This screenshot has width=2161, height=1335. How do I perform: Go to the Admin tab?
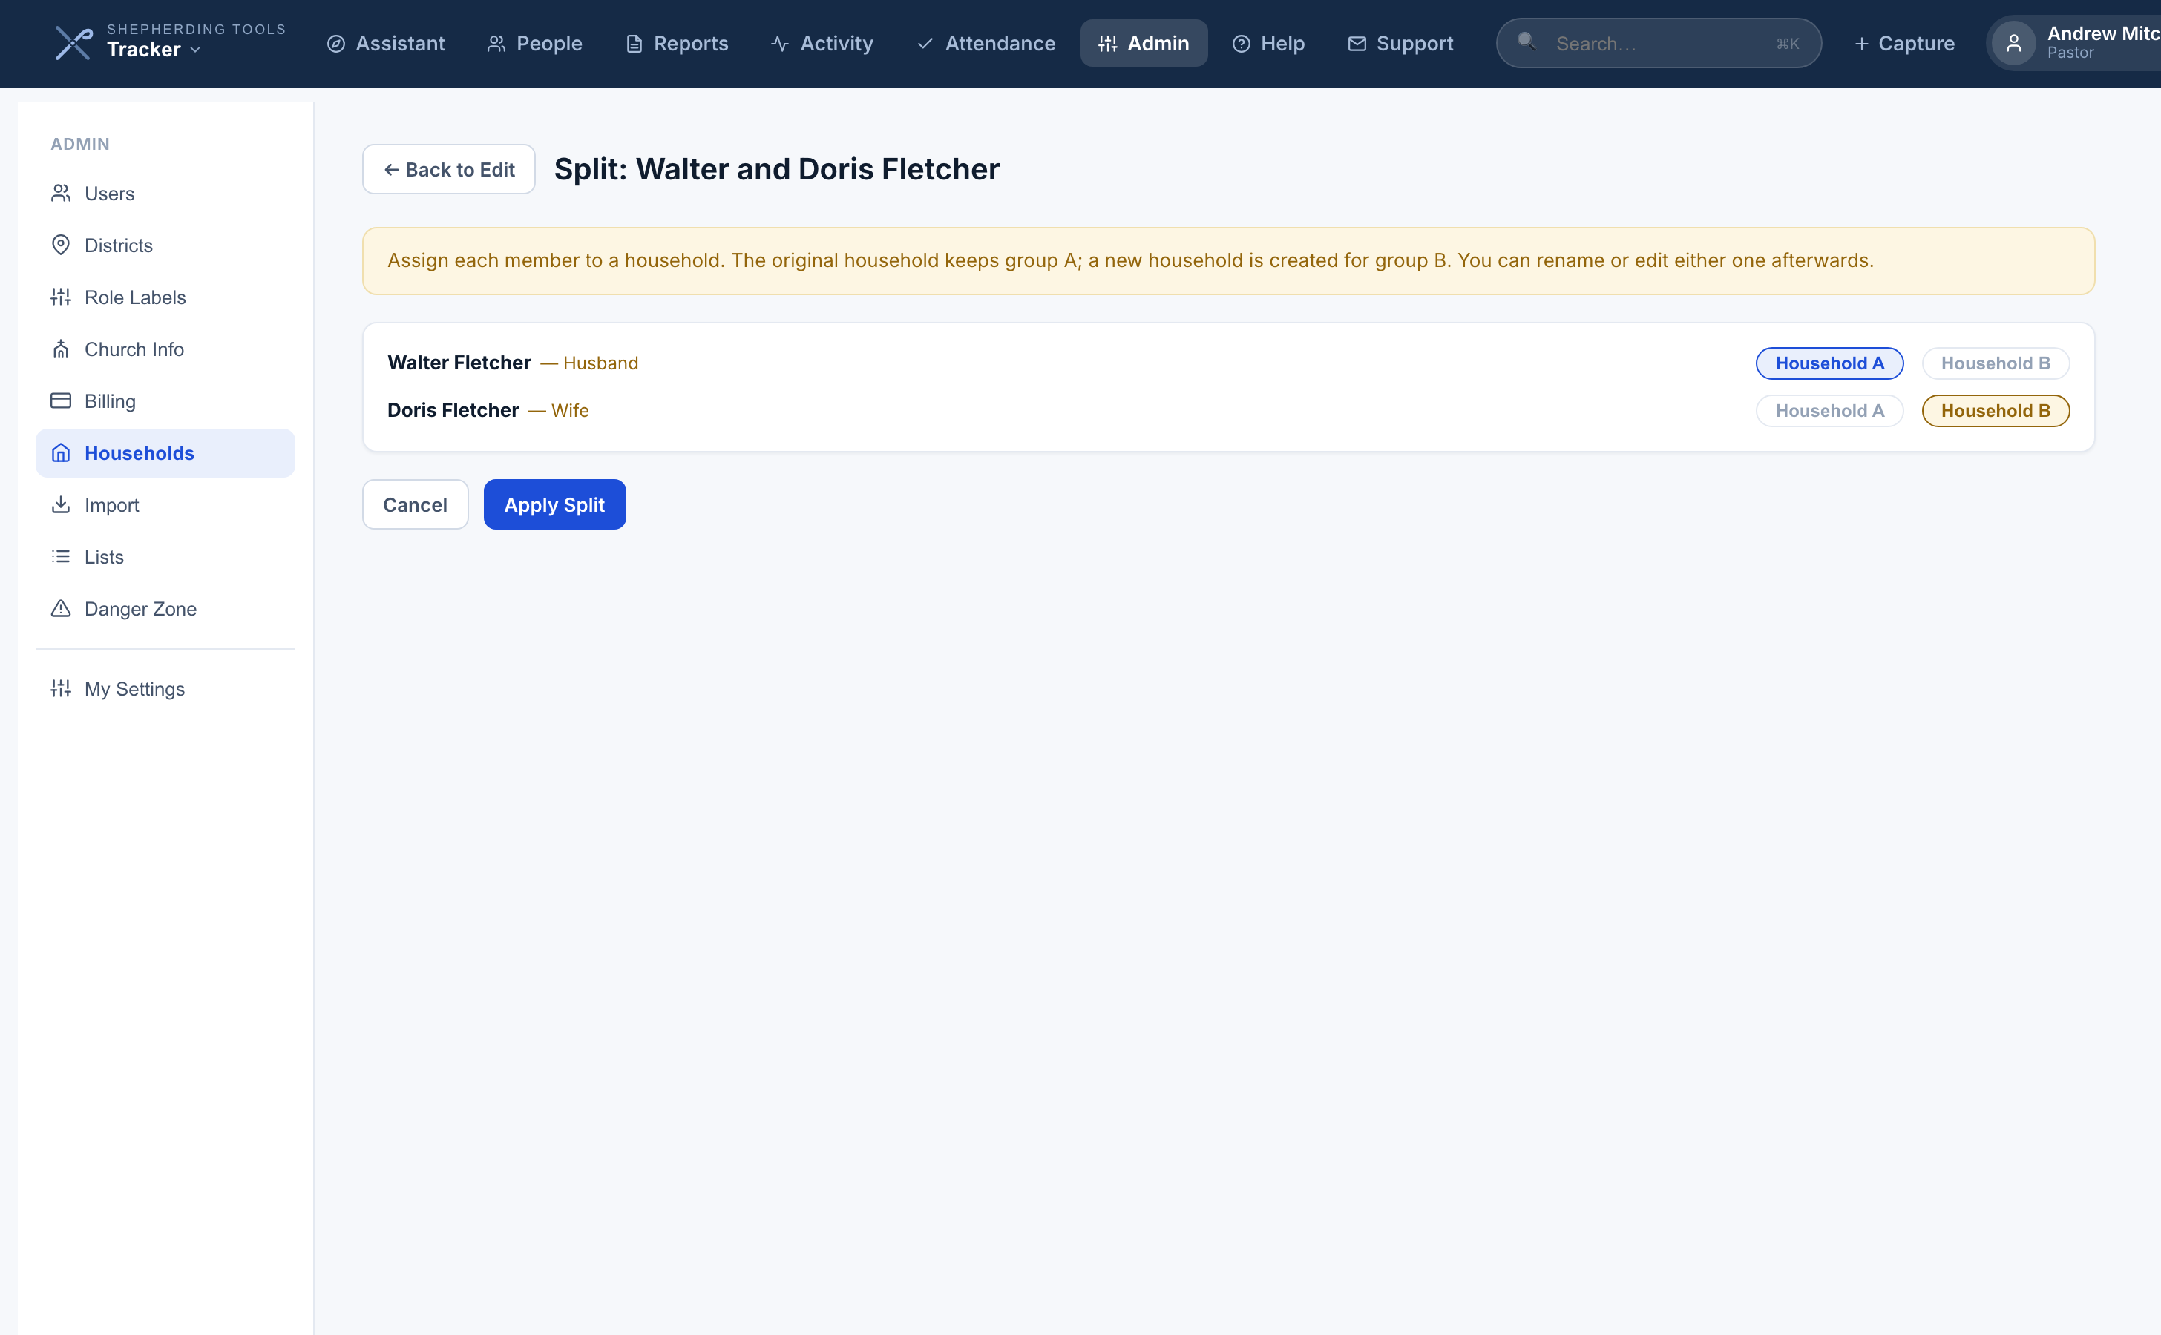(x=1144, y=43)
